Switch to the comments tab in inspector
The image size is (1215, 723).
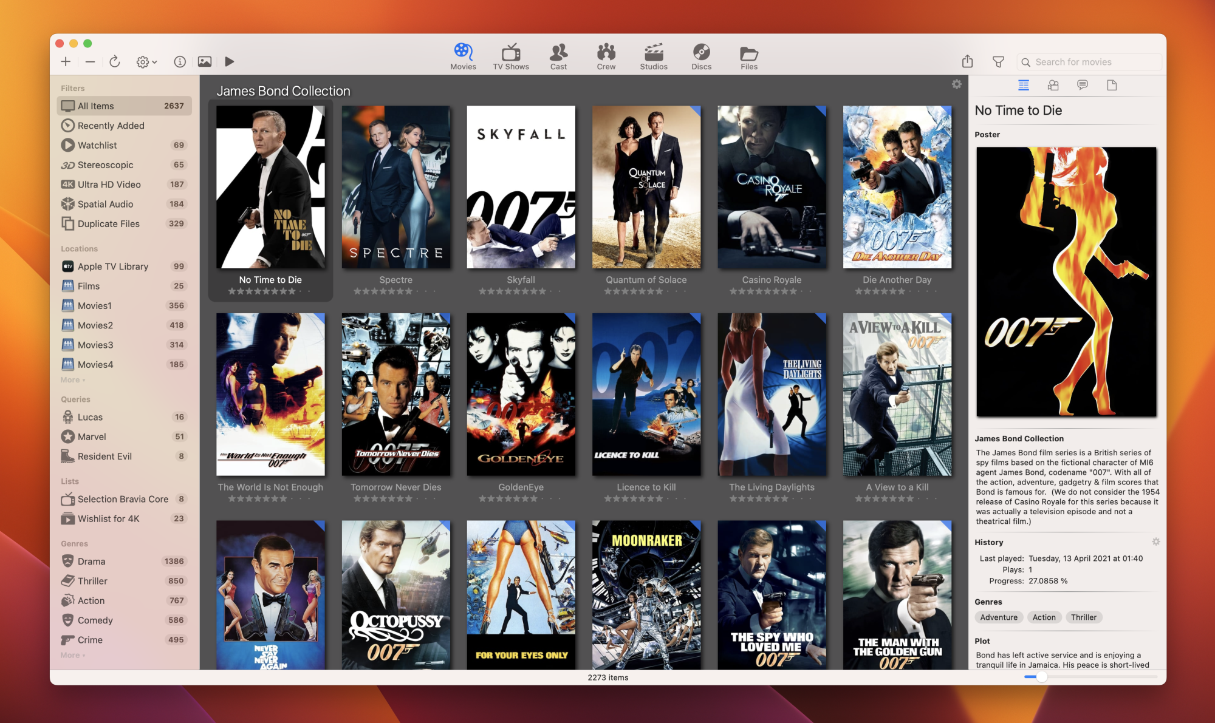click(1083, 85)
